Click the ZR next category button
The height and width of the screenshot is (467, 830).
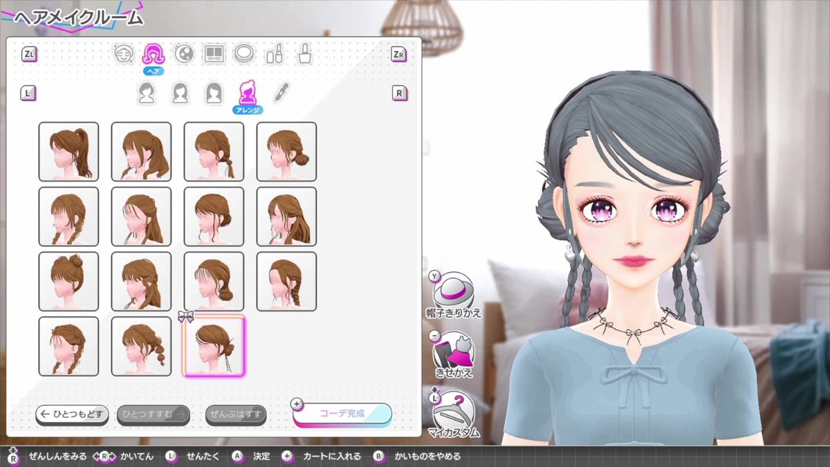398,55
